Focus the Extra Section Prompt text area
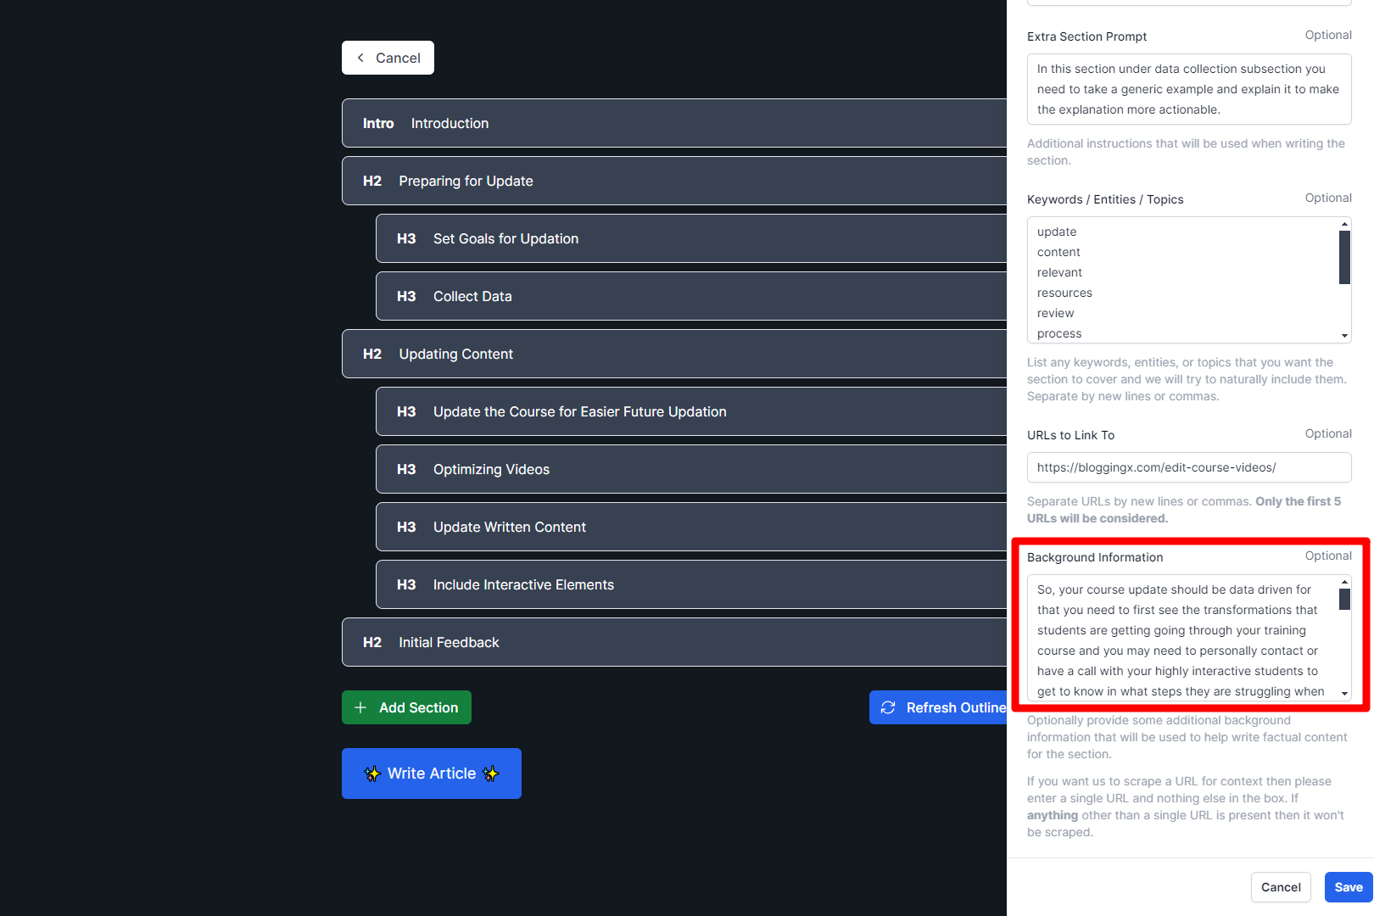This screenshot has width=1374, height=916. [x=1188, y=89]
